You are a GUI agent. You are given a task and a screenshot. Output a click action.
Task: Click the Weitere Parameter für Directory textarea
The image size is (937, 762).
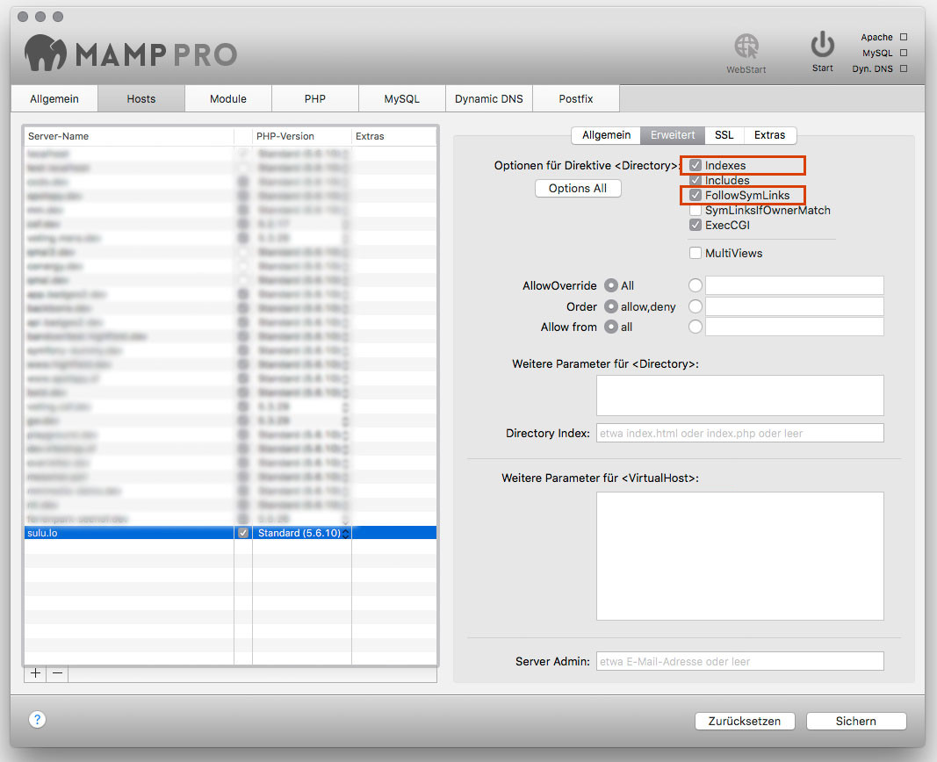pos(739,395)
